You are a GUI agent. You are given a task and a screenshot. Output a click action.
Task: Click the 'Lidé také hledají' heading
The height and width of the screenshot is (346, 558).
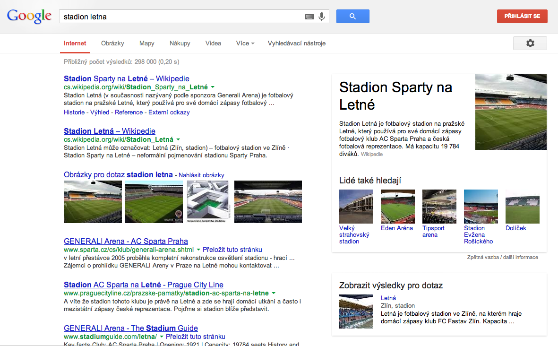[x=370, y=181]
